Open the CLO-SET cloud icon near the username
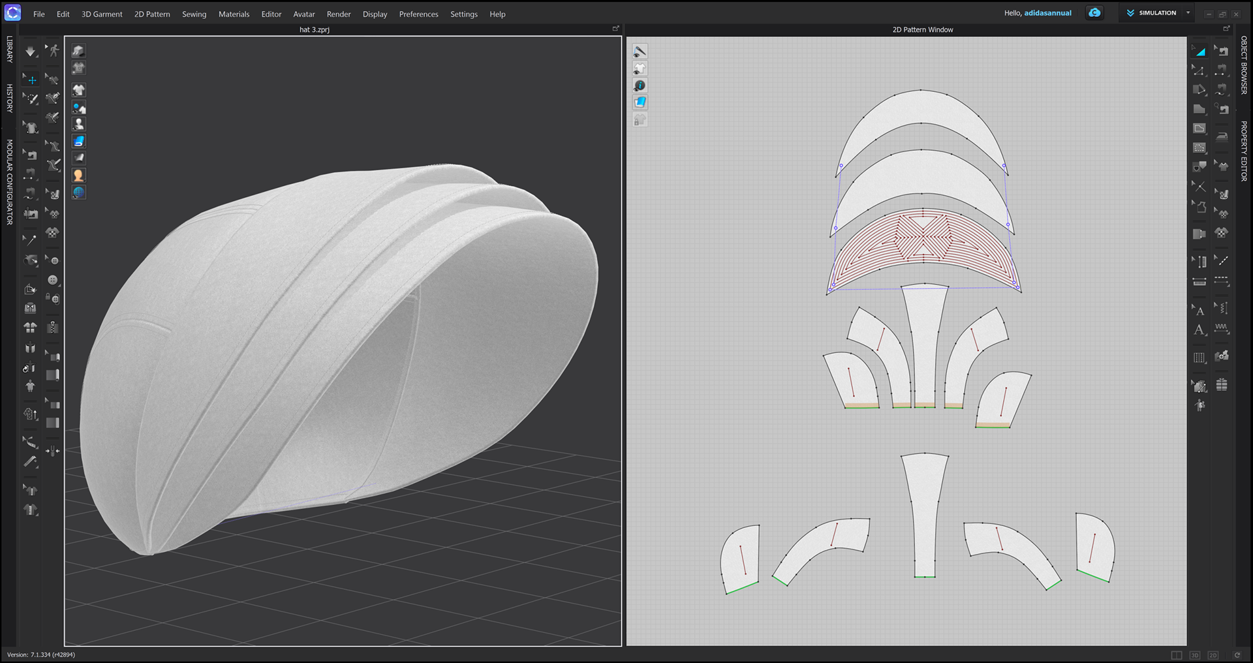The height and width of the screenshot is (663, 1253). tap(1095, 12)
